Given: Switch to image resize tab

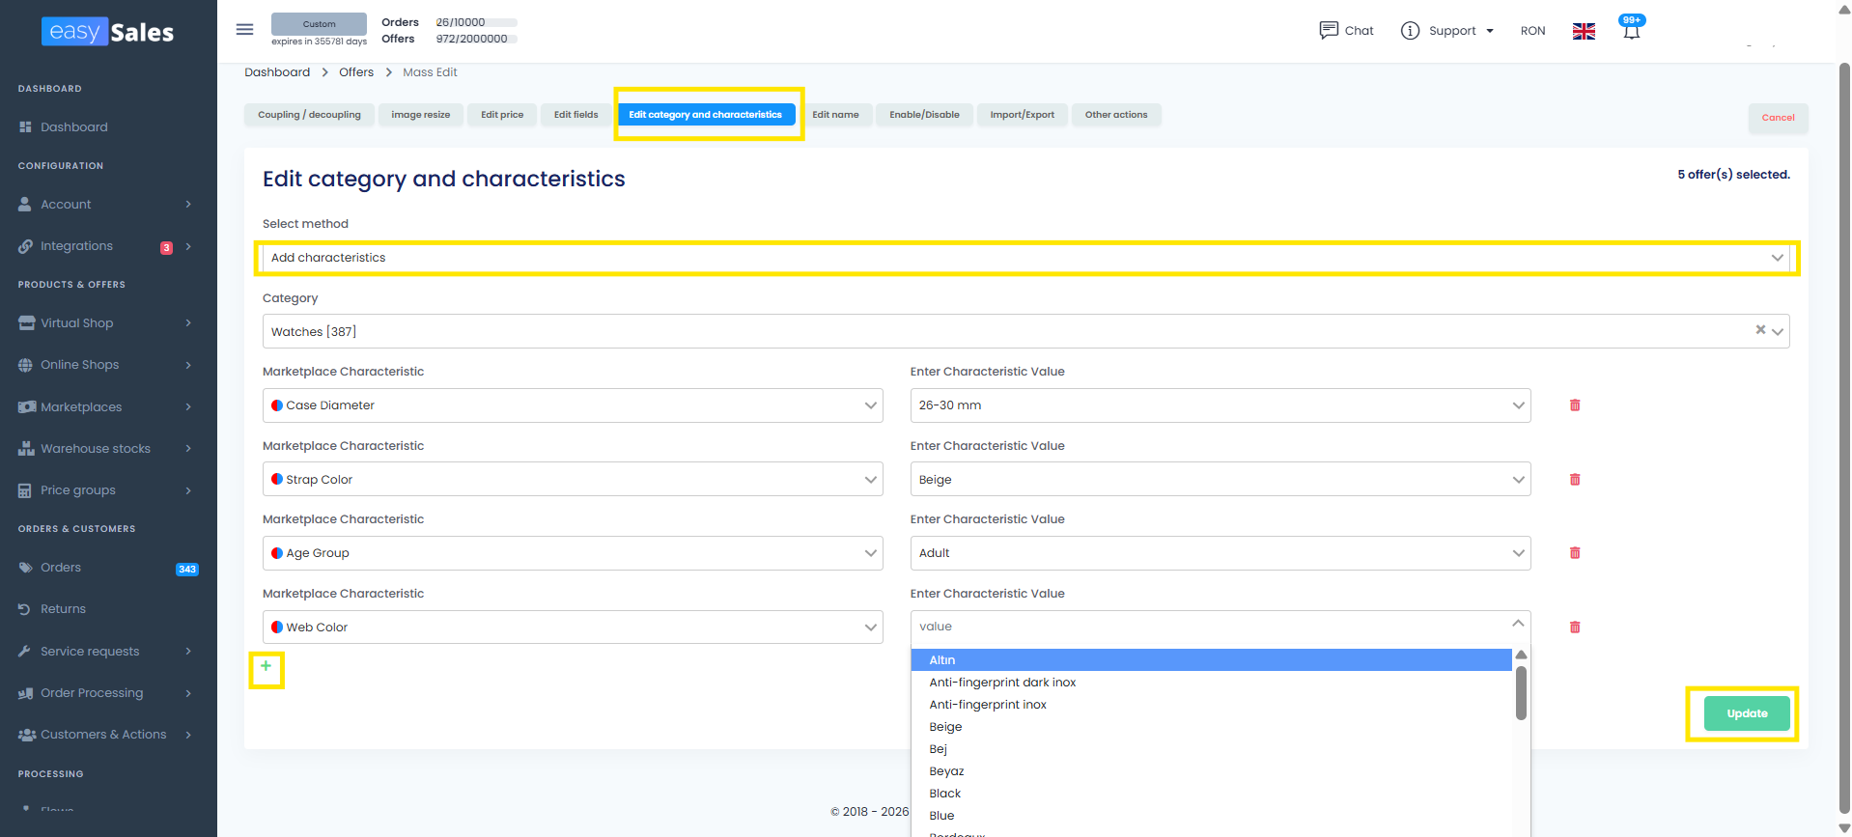Looking at the screenshot, I should [x=421, y=115].
